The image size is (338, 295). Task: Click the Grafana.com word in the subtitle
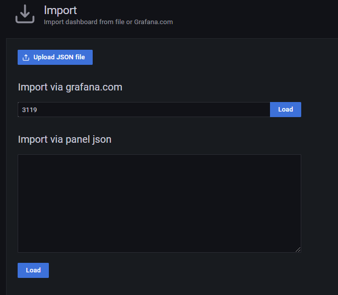153,22
